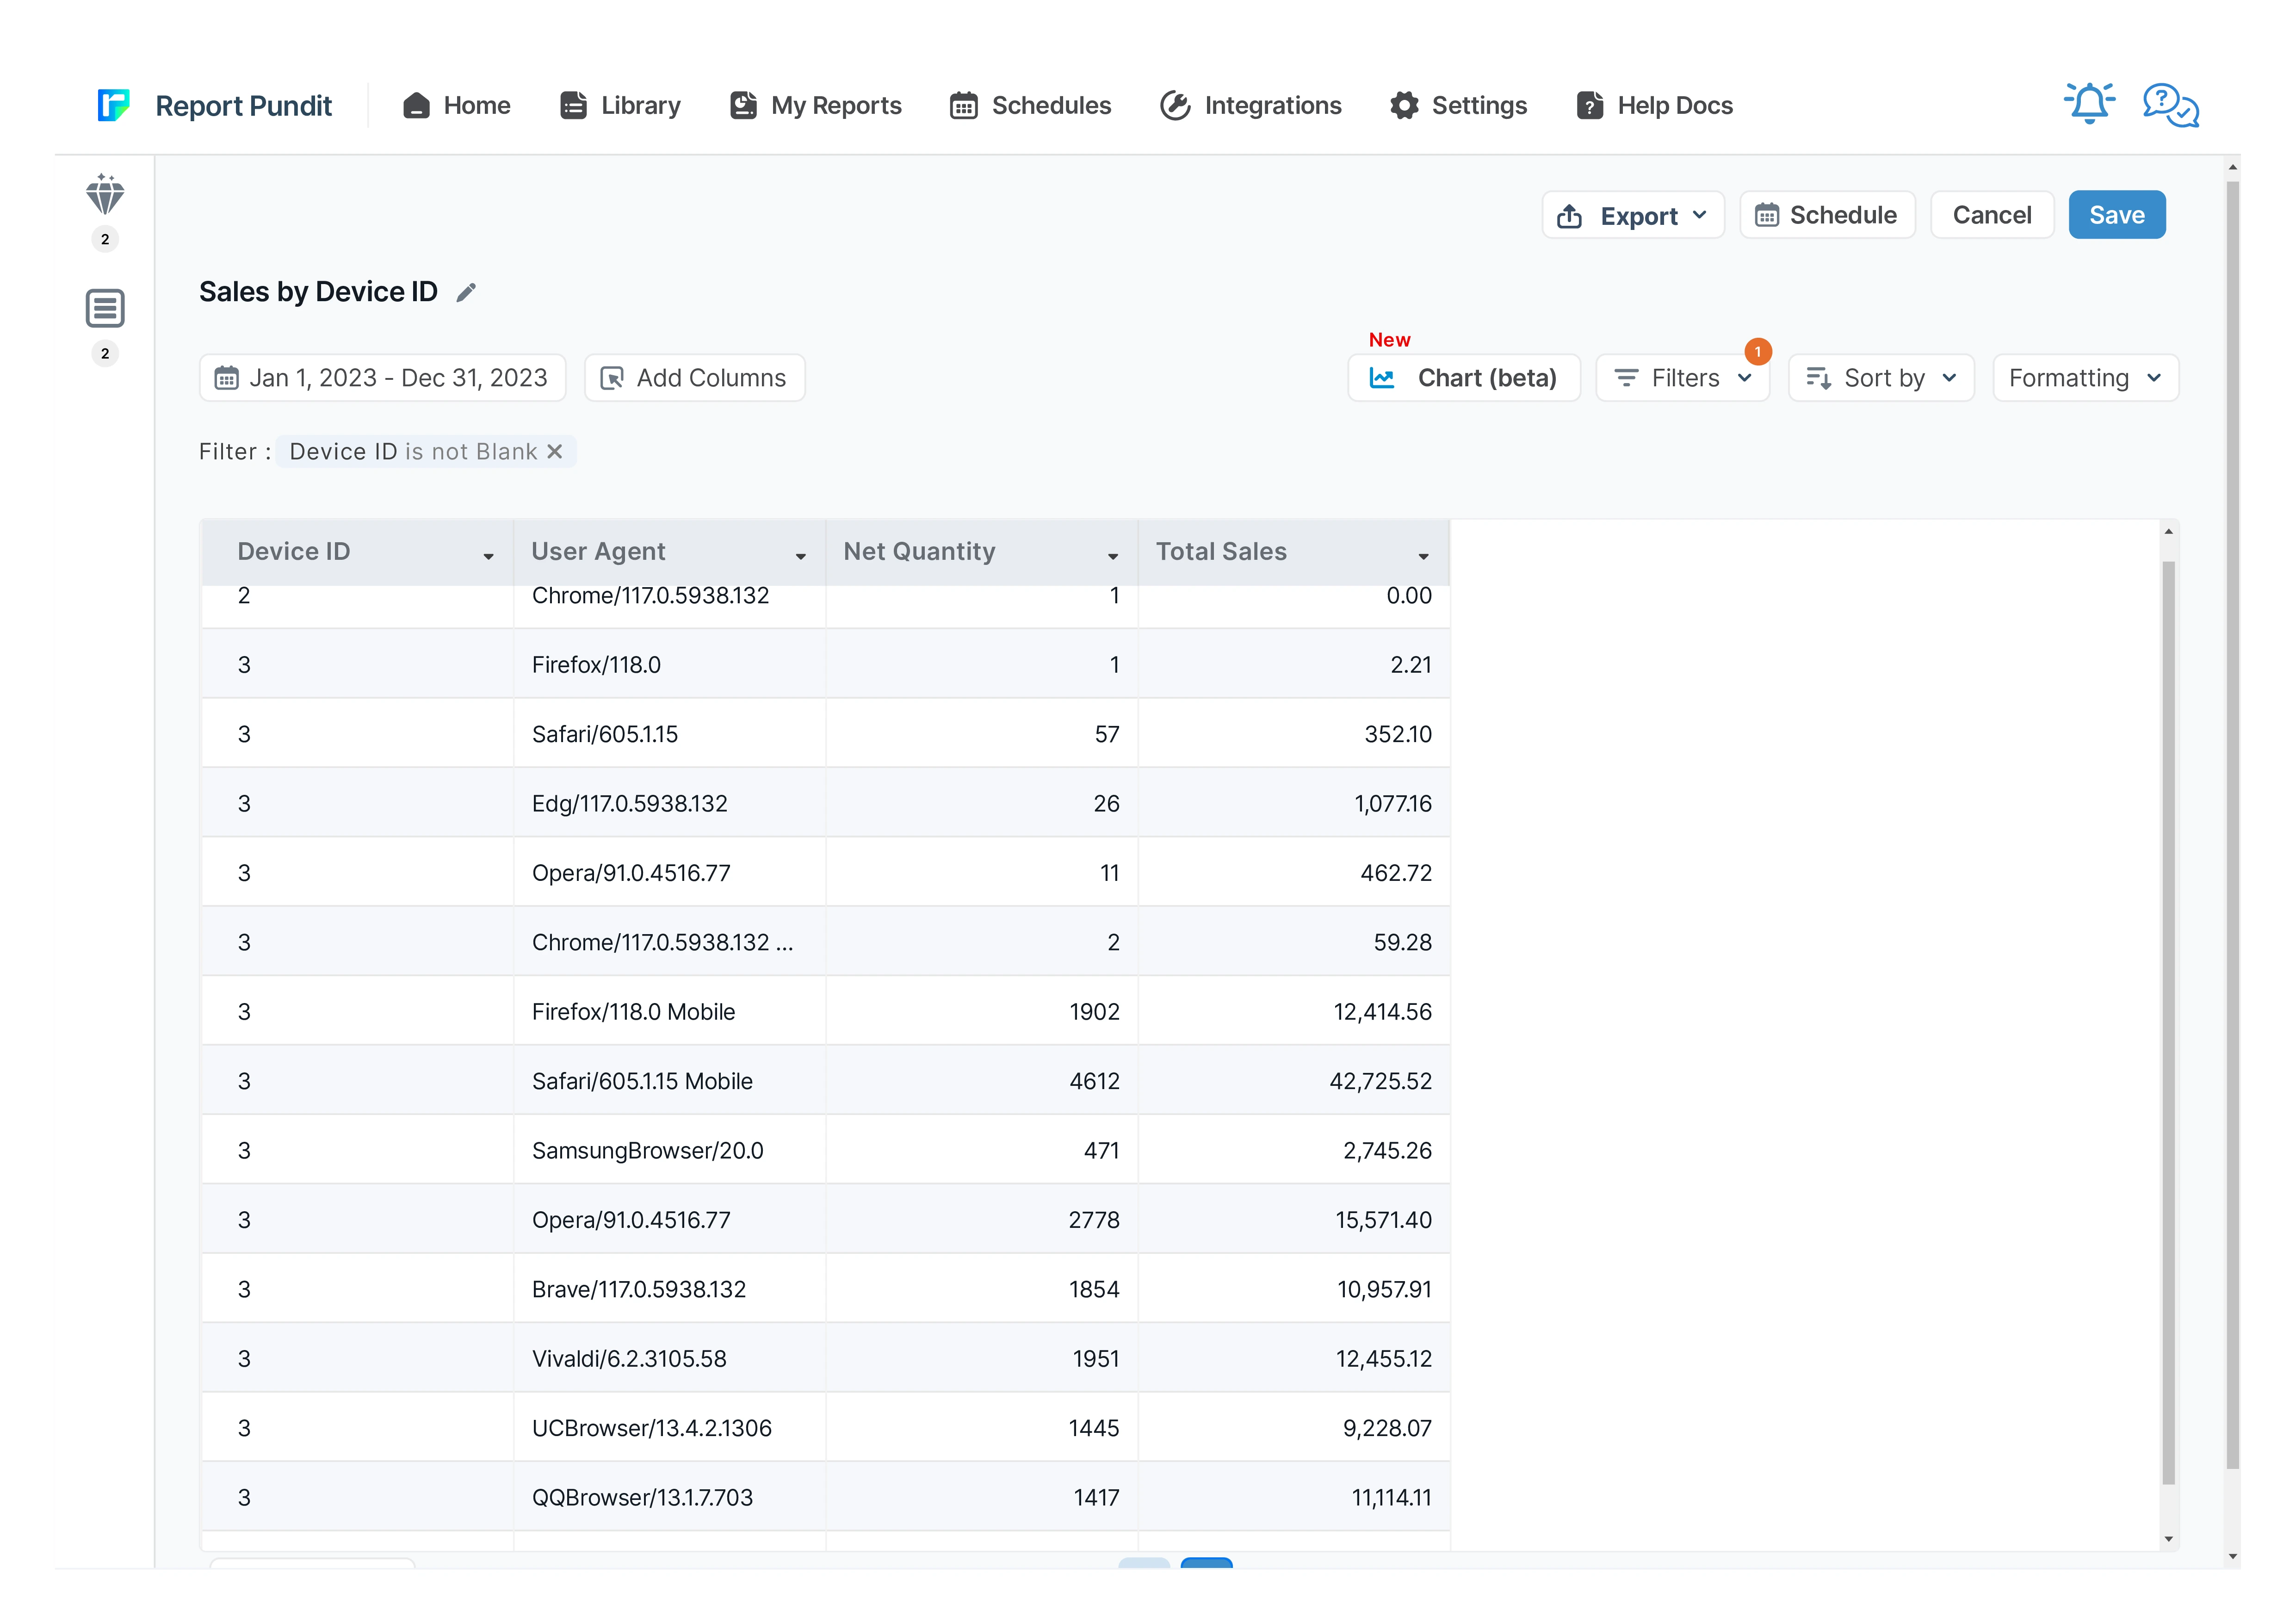The width and height of the screenshot is (2296, 1623).
Task: Click the Add Columns button
Action: [694, 378]
